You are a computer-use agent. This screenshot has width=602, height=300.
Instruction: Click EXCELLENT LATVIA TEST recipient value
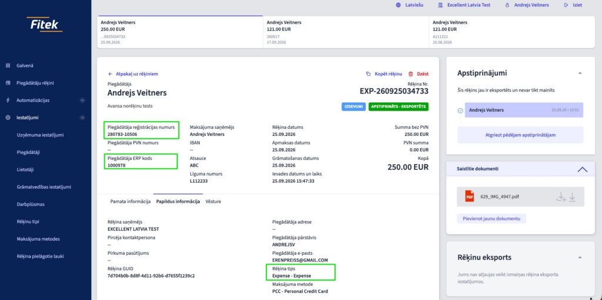[133, 229]
